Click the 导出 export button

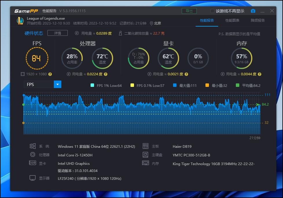coord(189,11)
